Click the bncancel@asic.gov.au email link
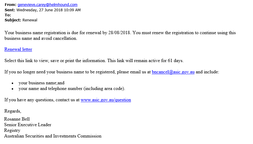This screenshot has height=144, width=253. point(173,72)
